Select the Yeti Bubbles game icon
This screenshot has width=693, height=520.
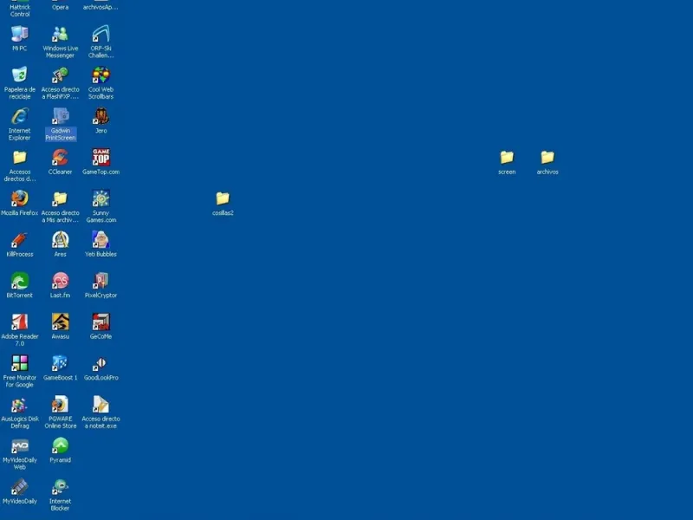(100, 240)
